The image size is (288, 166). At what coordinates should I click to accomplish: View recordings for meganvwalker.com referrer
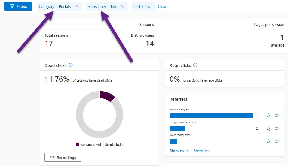(277, 128)
